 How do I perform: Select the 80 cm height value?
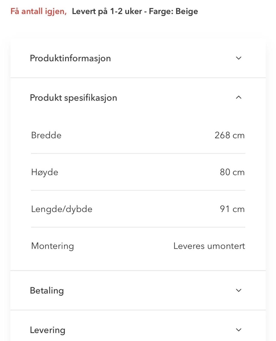coord(232,172)
